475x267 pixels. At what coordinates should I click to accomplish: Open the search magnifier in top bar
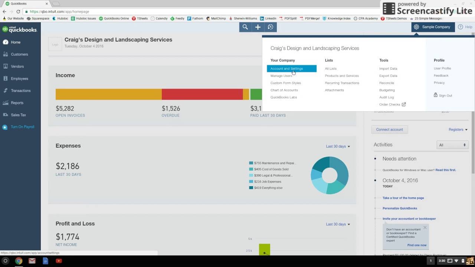tap(245, 27)
